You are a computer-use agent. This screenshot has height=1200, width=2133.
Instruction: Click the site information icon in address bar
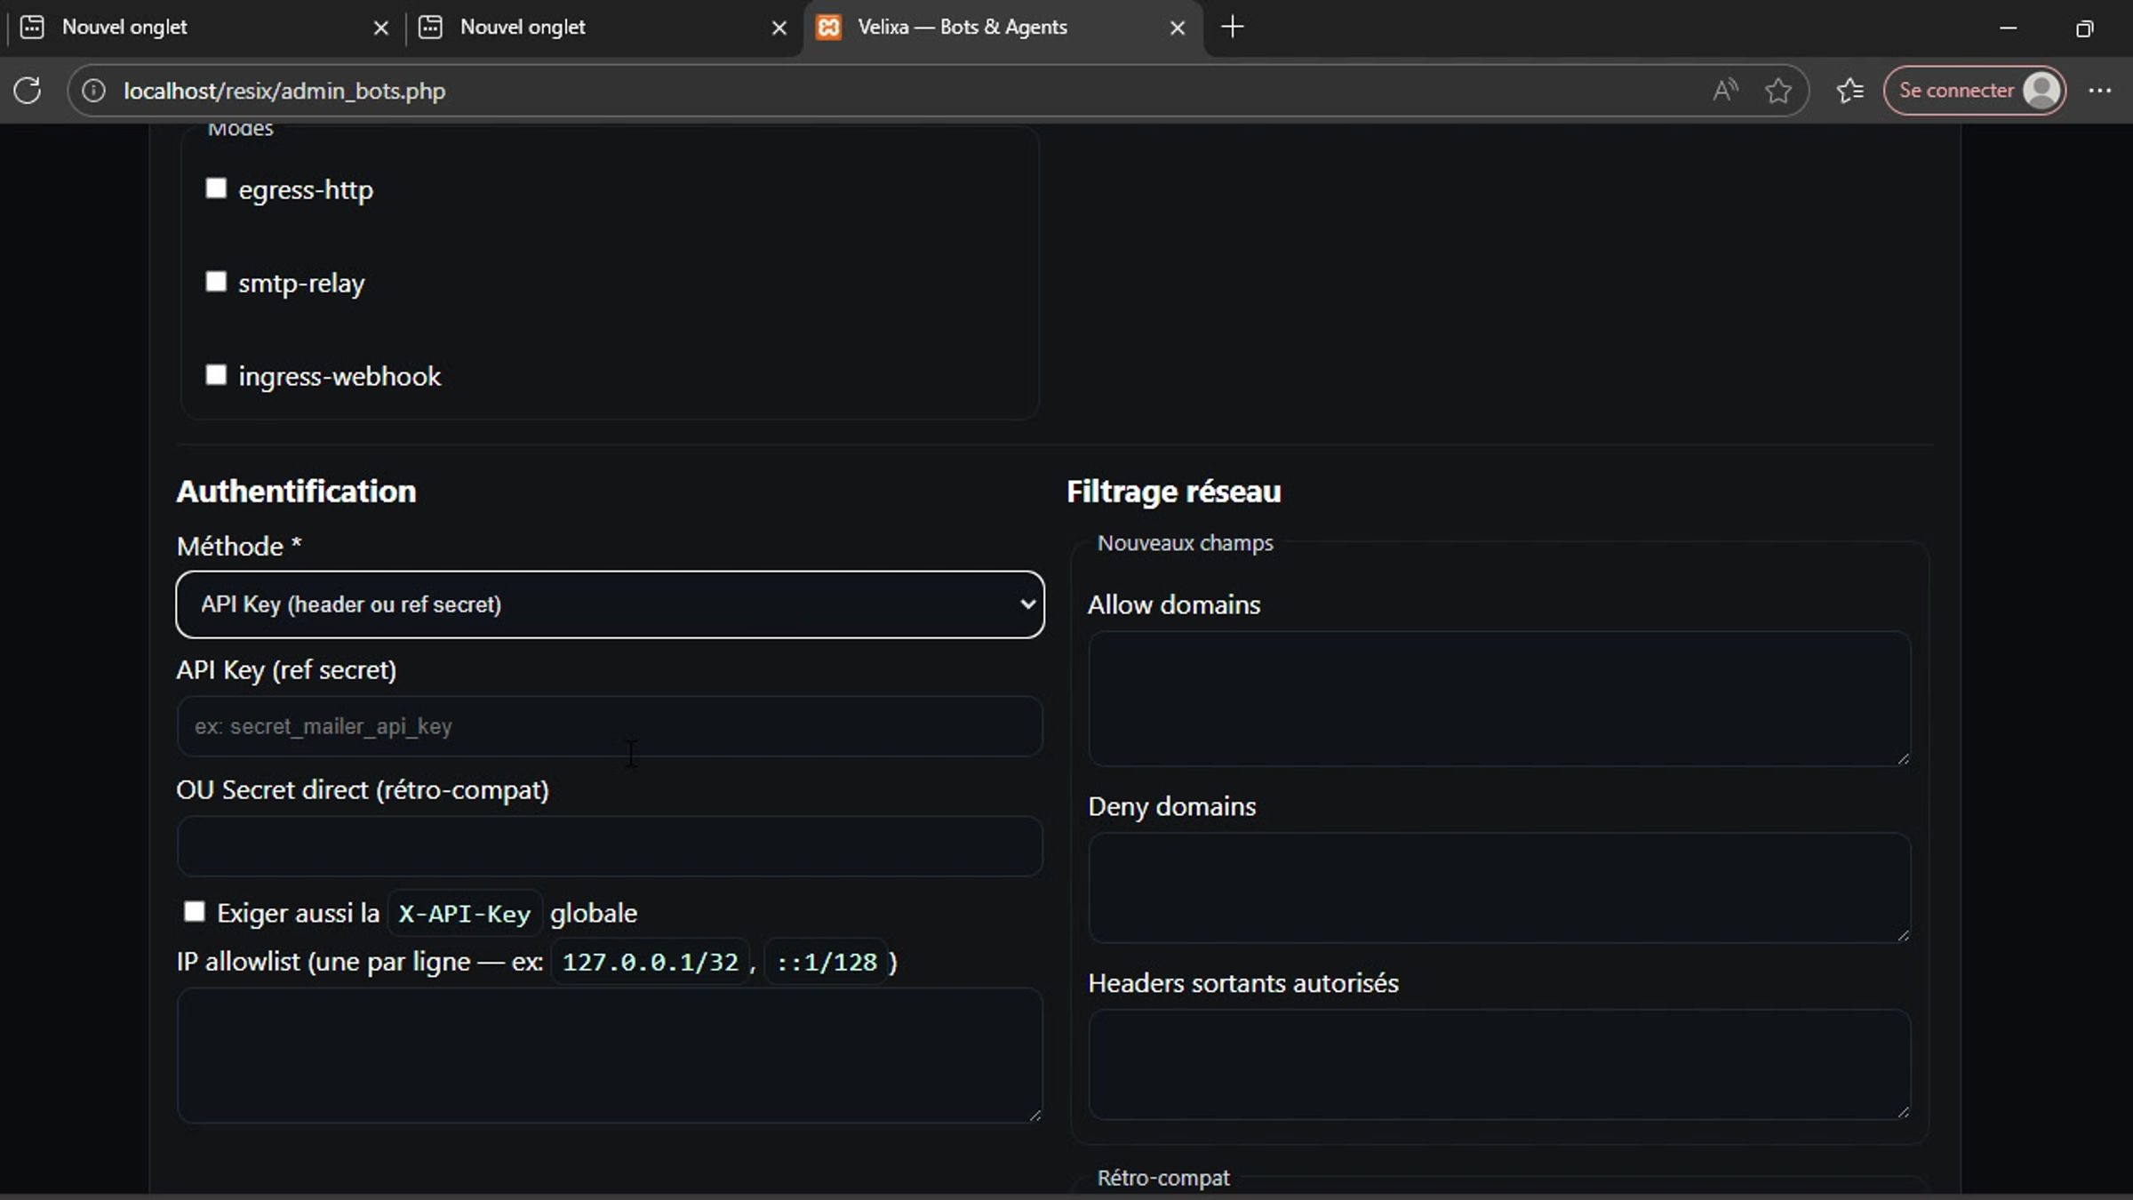coord(93,91)
